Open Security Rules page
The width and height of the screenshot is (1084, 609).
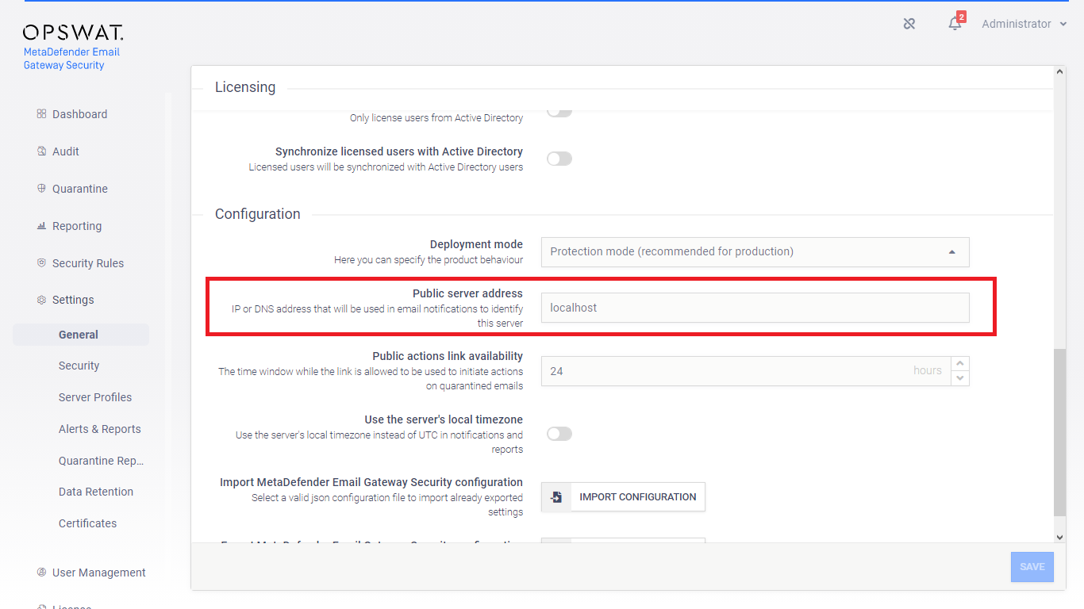click(x=88, y=263)
